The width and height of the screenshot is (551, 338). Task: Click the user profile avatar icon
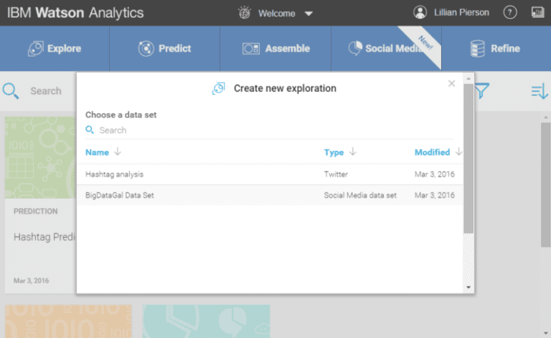(x=420, y=12)
